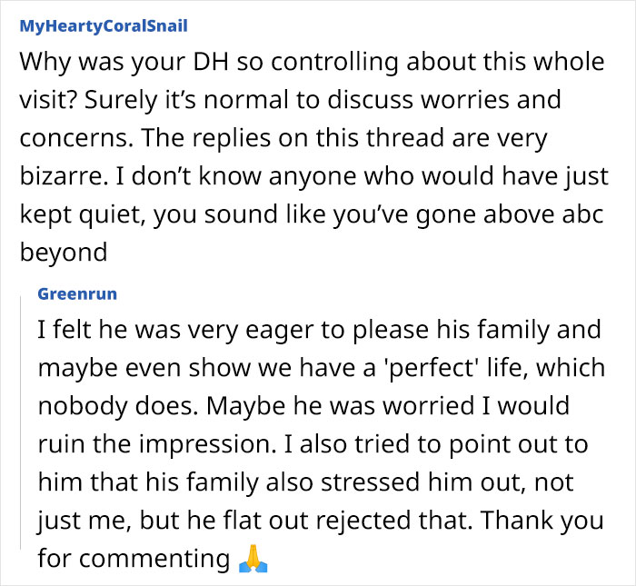The width and height of the screenshot is (636, 586).
Task: Click the word "beyond" ending the first comment
Action: tap(63, 251)
